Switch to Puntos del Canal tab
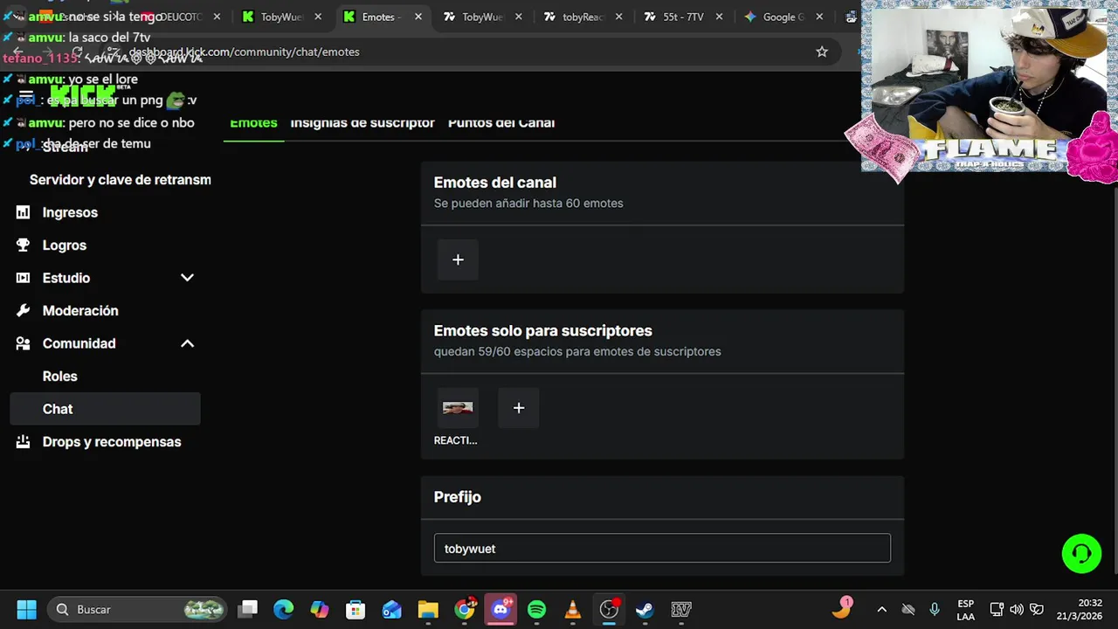Screen dimensions: 1118x629 click(501, 123)
